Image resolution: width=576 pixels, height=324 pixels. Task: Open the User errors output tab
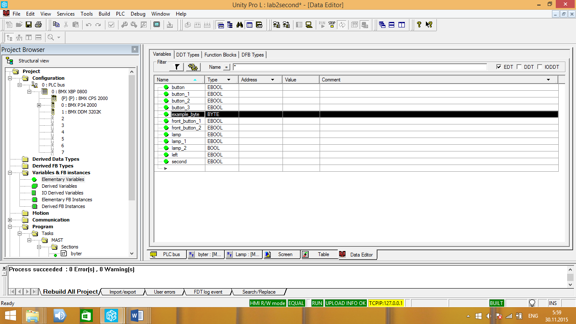pos(164,292)
